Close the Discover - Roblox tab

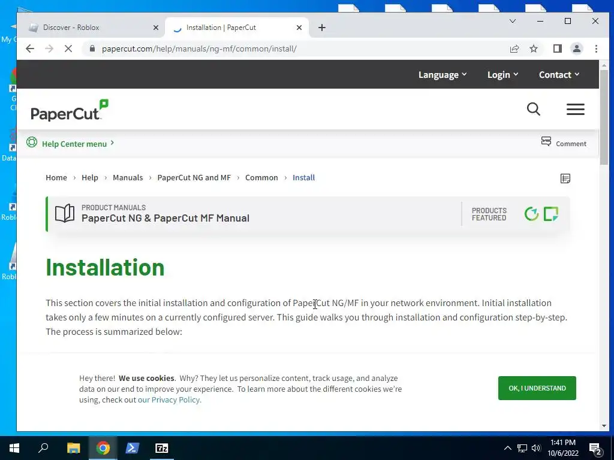(155, 28)
